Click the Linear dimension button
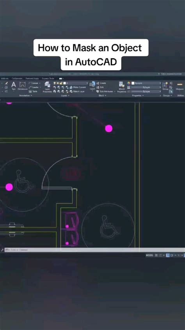Image resolution: width=185 pixels, height=330 pixels. pyautogui.click(x=35, y=83)
